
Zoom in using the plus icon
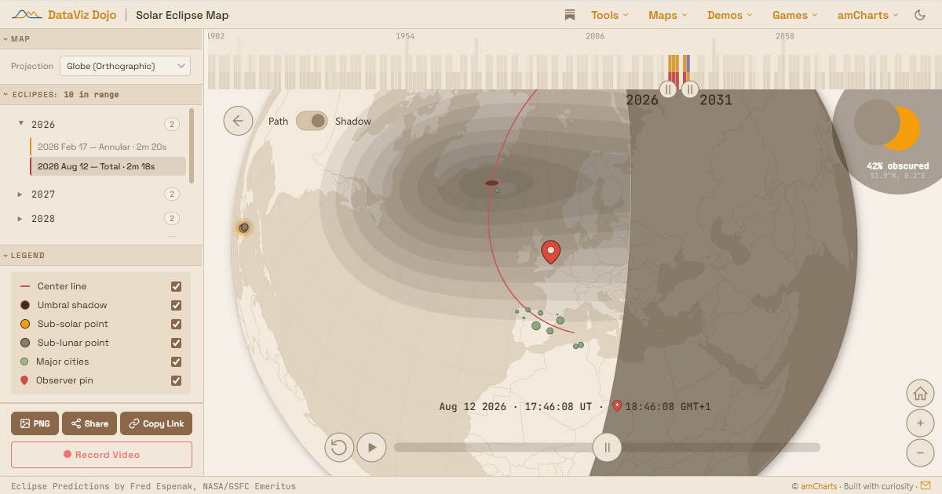[x=920, y=423]
